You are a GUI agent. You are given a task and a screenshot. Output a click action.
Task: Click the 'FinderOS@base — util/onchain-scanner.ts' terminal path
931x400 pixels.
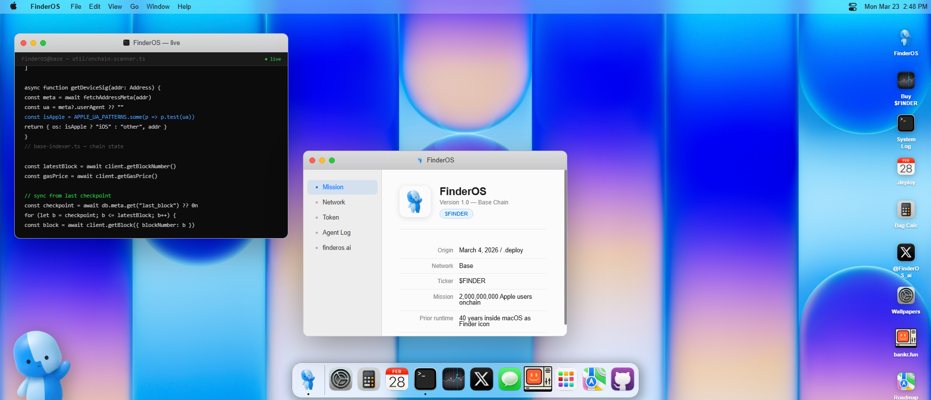pyautogui.click(x=83, y=59)
